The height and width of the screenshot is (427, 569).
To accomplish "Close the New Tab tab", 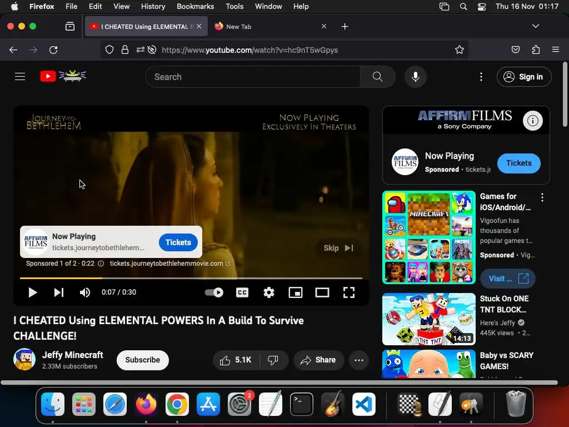I will pyautogui.click(x=324, y=26).
